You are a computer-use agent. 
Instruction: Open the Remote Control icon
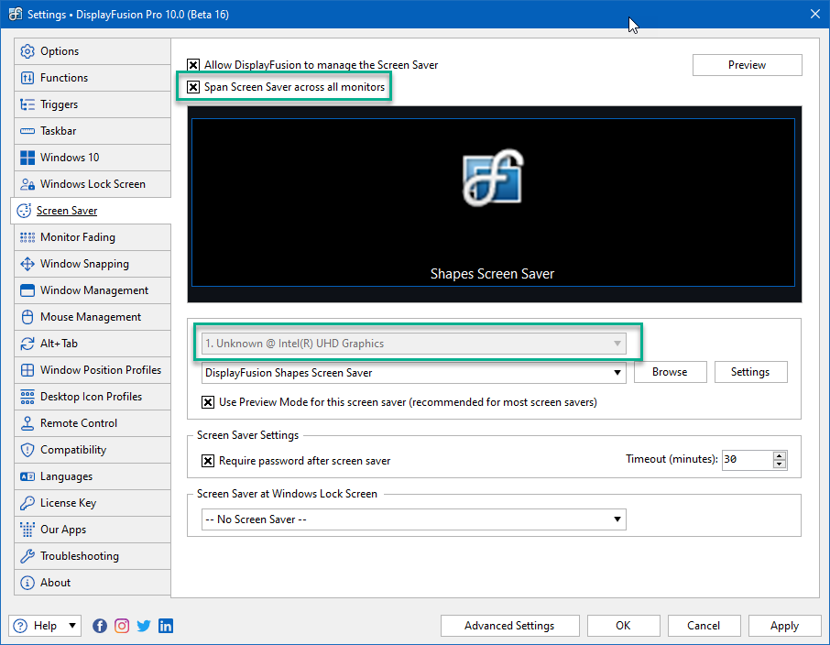pos(27,423)
